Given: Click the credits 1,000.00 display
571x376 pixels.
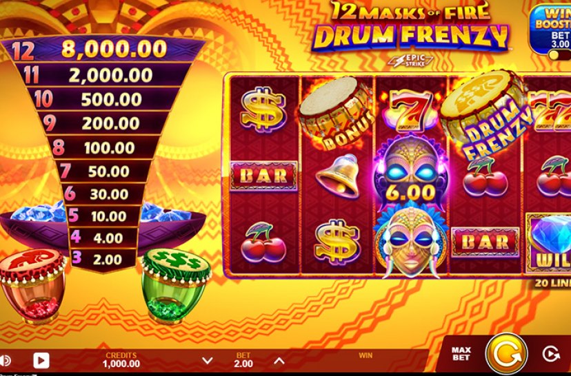Looking at the screenshot, I should coord(121,360).
